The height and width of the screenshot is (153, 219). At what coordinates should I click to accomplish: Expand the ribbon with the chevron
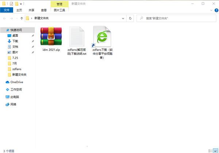click(211, 10)
